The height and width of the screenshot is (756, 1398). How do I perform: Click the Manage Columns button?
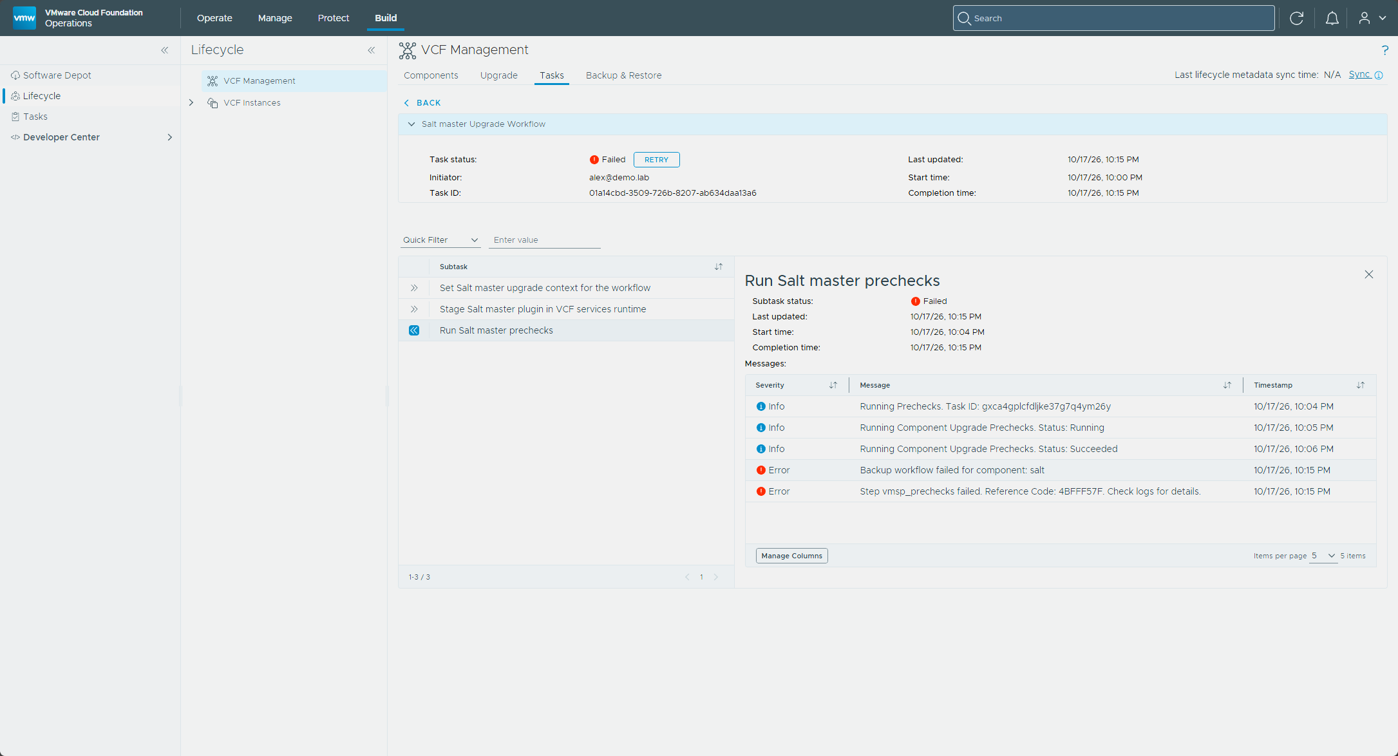[x=791, y=556]
